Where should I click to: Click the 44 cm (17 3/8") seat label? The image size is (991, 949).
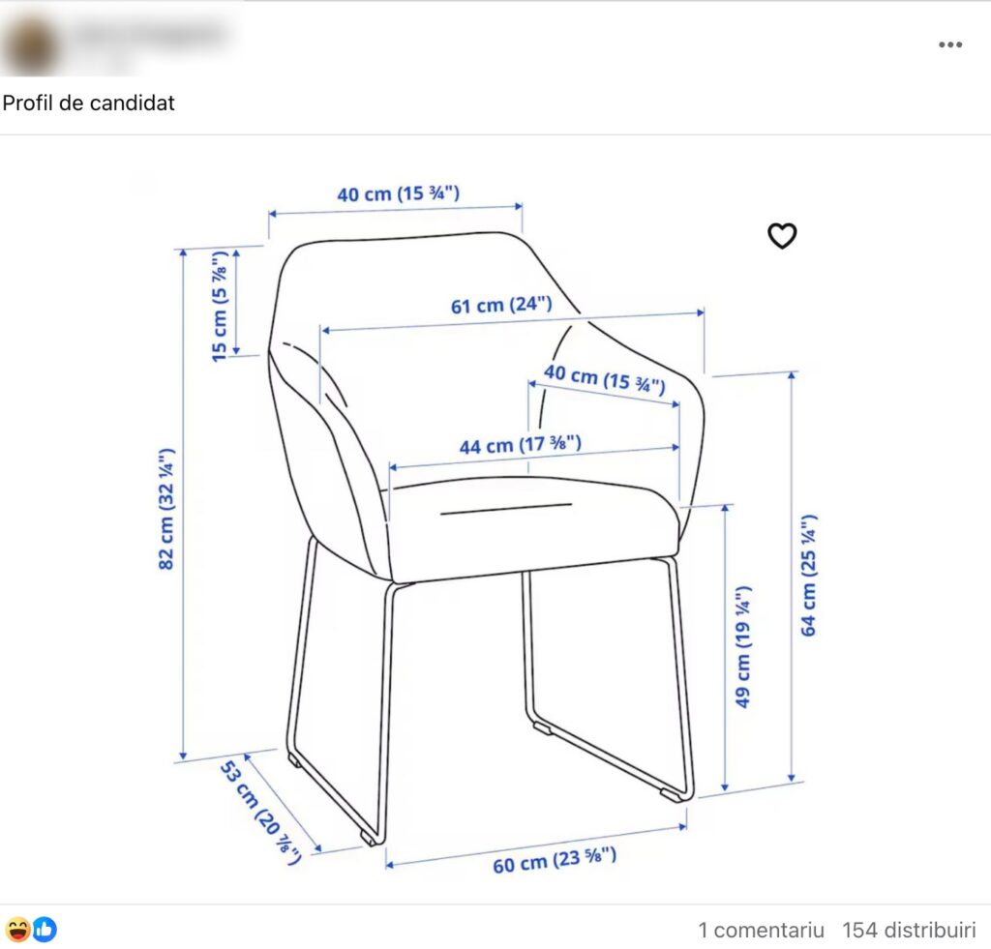point(520,445)
